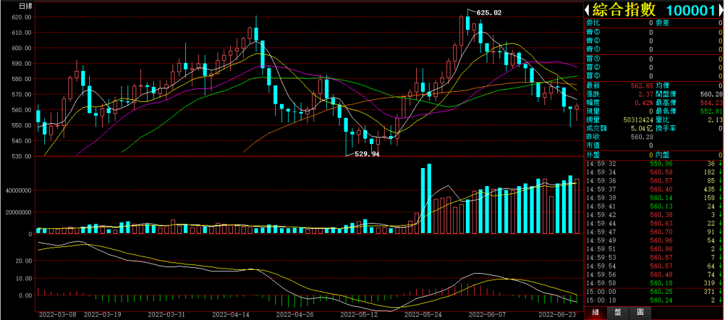Screen dimensions: 725x320
Task: Click the 賣③ sell order row
Action: [x=655, y=32]
